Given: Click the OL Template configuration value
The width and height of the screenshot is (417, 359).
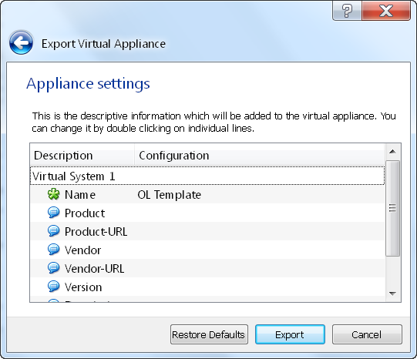Looking at the screenshot, I should [x=169, y=195].
